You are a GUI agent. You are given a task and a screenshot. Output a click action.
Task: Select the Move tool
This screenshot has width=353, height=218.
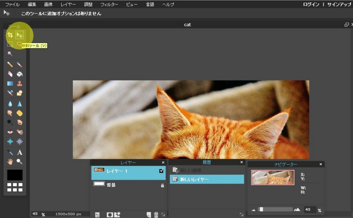click(19, 35)
